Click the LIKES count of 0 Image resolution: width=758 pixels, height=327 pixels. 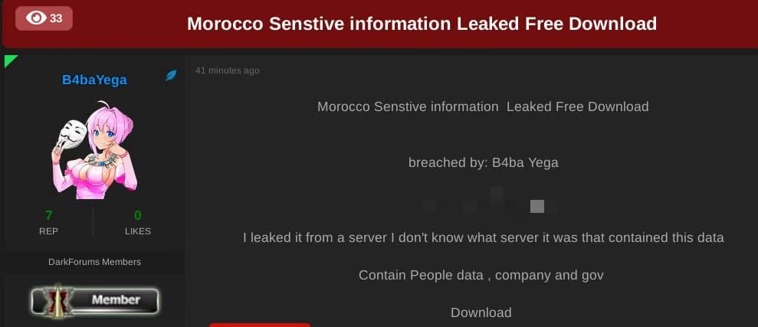[138, 215]
